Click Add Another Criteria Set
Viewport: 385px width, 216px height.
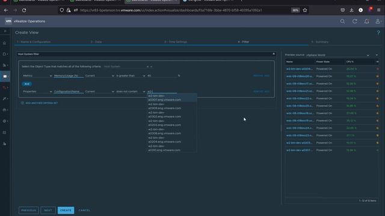click(39, 103)
